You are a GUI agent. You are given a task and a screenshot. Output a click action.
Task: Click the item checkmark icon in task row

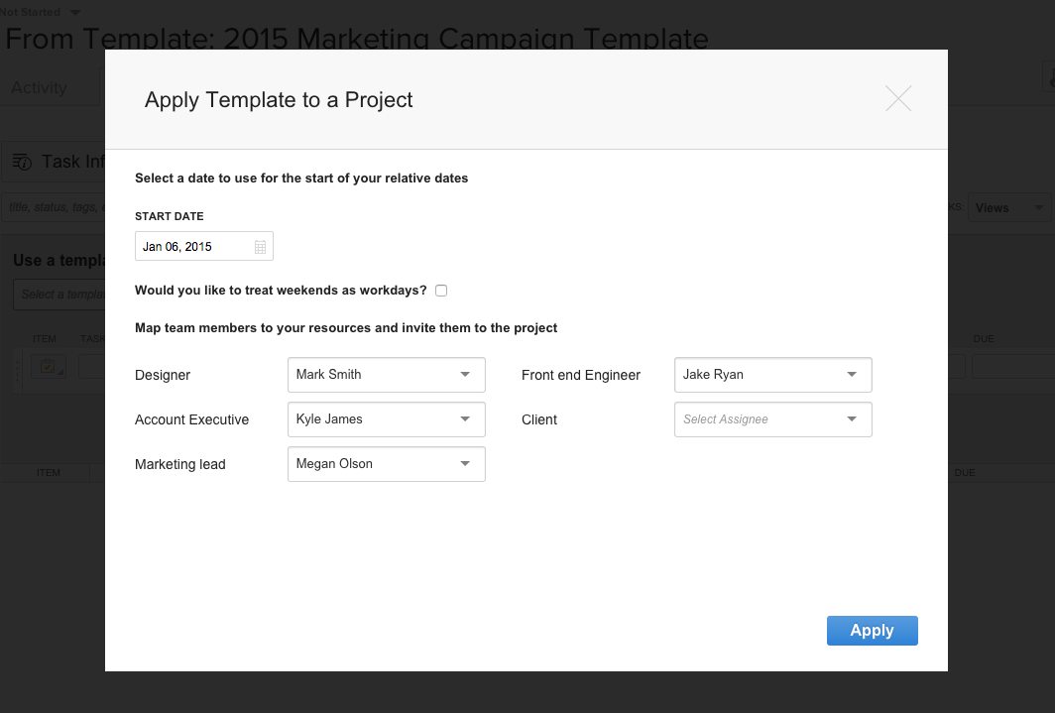tap(47, 366)
